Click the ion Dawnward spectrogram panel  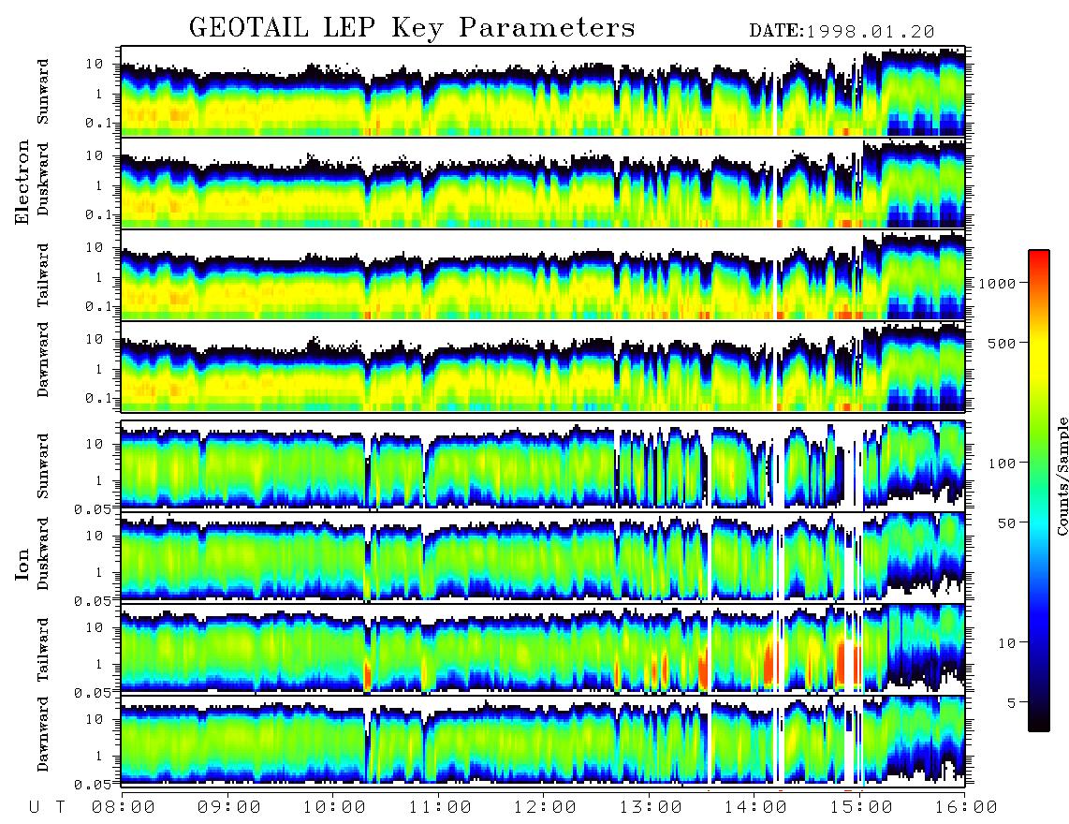[x=543, y=741]
